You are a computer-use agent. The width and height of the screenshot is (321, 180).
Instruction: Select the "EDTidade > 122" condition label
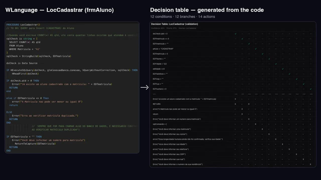(160, 64)
